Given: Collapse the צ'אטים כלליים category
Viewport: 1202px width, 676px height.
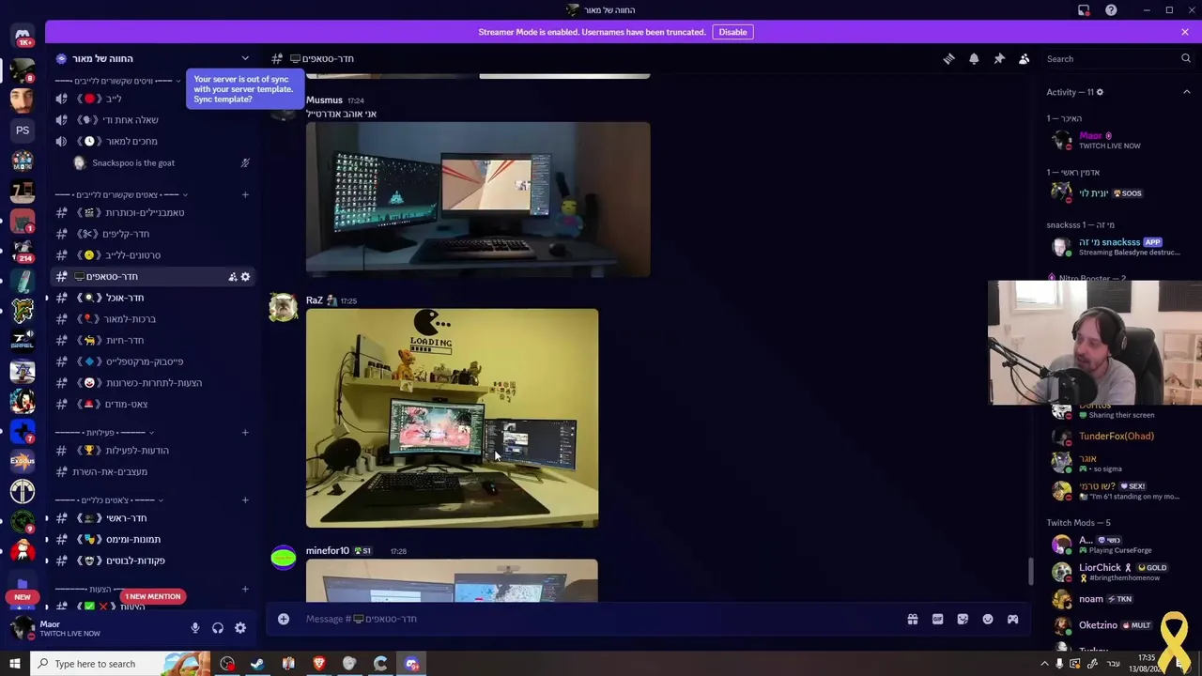Looking at the screenshot, I should click(110, 499).
